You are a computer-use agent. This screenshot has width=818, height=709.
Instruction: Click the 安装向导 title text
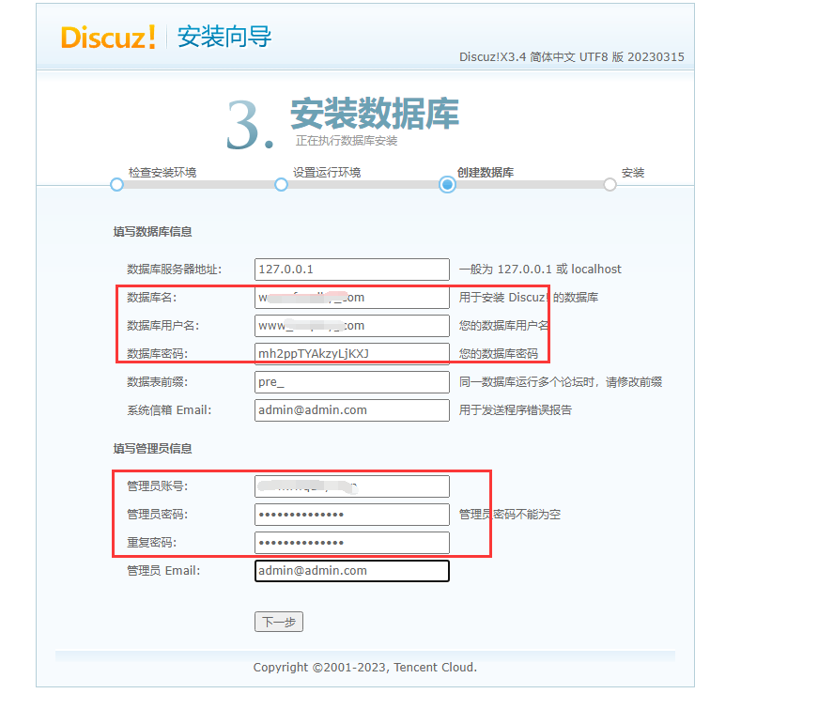pyautogui.click(x=224, y=37)
